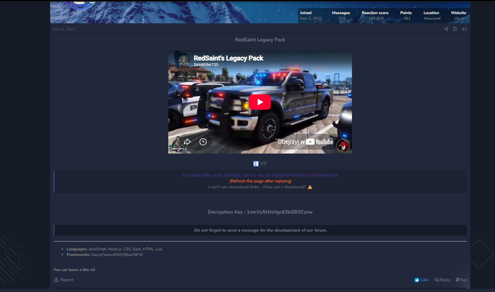Click the blue VT icon
Image resolution: width=495 pixels, height=292 pixels.
pos(256,164)
